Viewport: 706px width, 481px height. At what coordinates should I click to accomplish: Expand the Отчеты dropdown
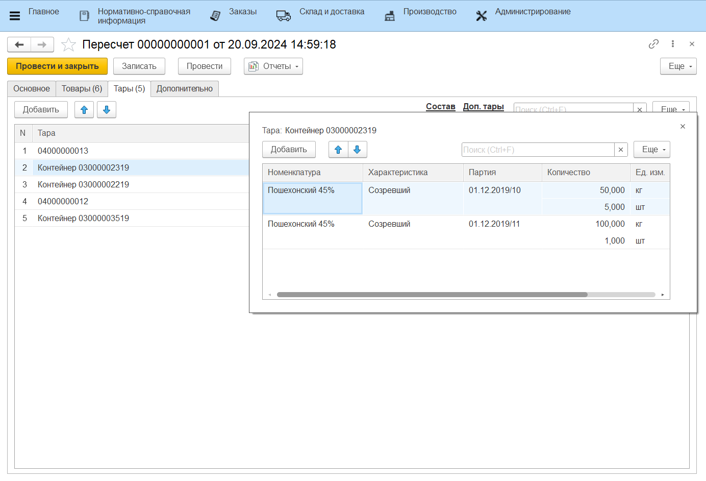click(273, 66)
